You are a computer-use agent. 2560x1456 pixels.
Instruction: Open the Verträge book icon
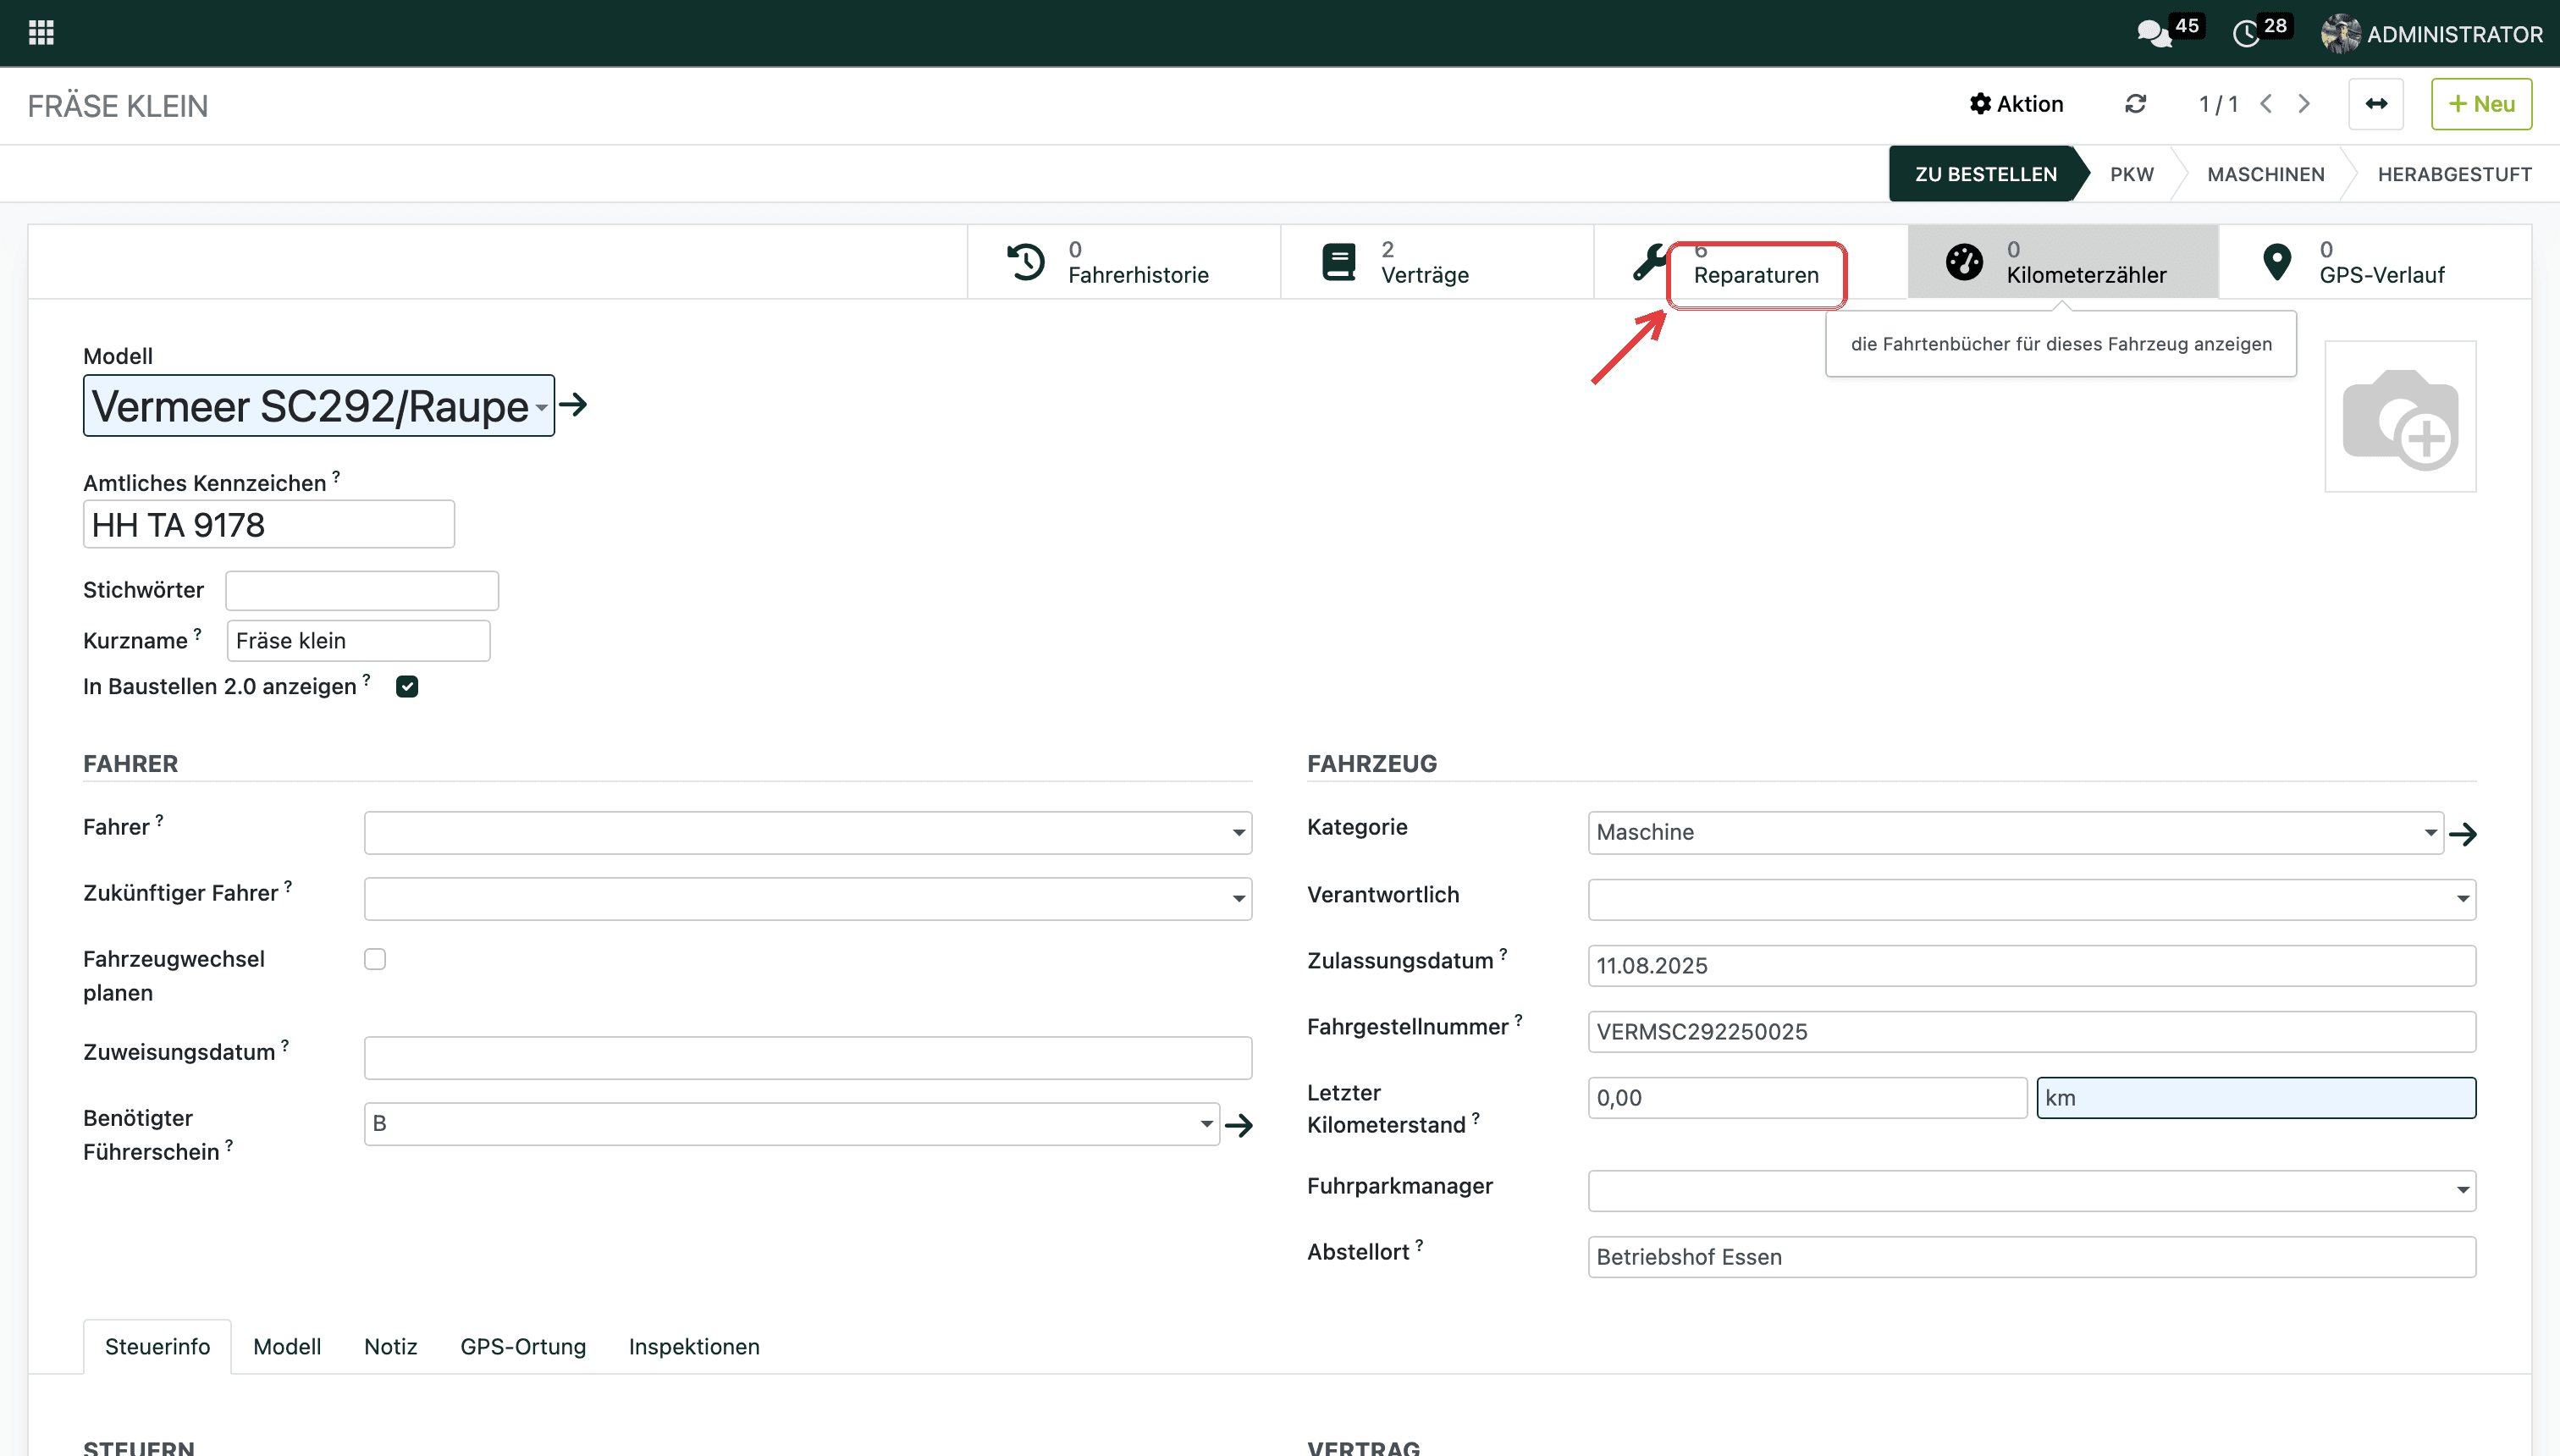click(1339, 262)
